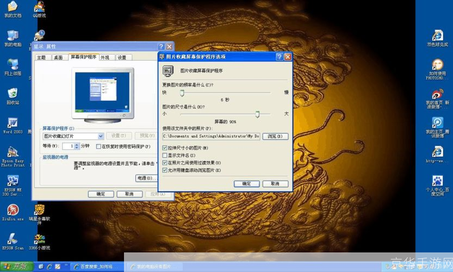Image resolution: width=453 pixels, height=272 pixels.
Task: Click the 浏览 browse button
Action: [275, 136]
